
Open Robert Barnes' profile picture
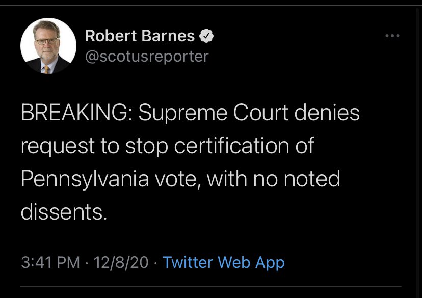pos(48,46)
